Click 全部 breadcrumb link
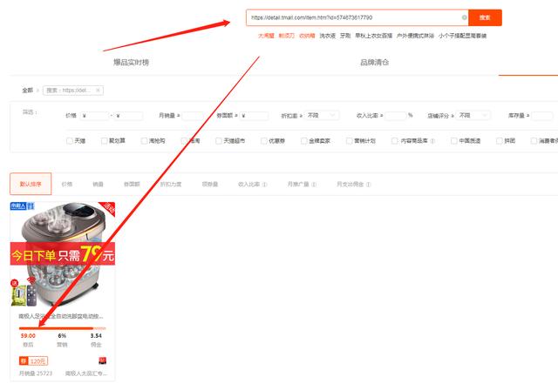558x390 pixels. pos(27,91)
